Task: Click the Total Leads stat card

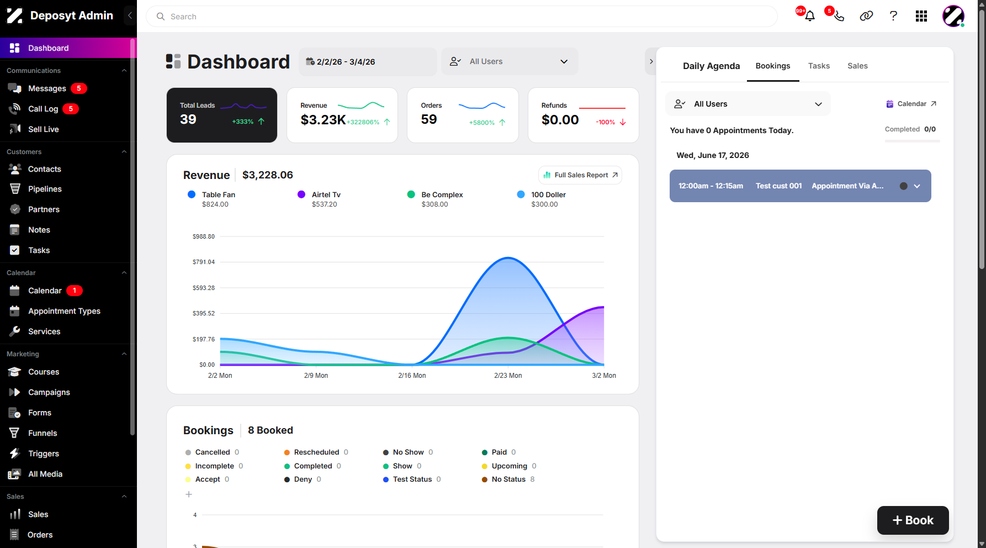Action: point(222,115)
